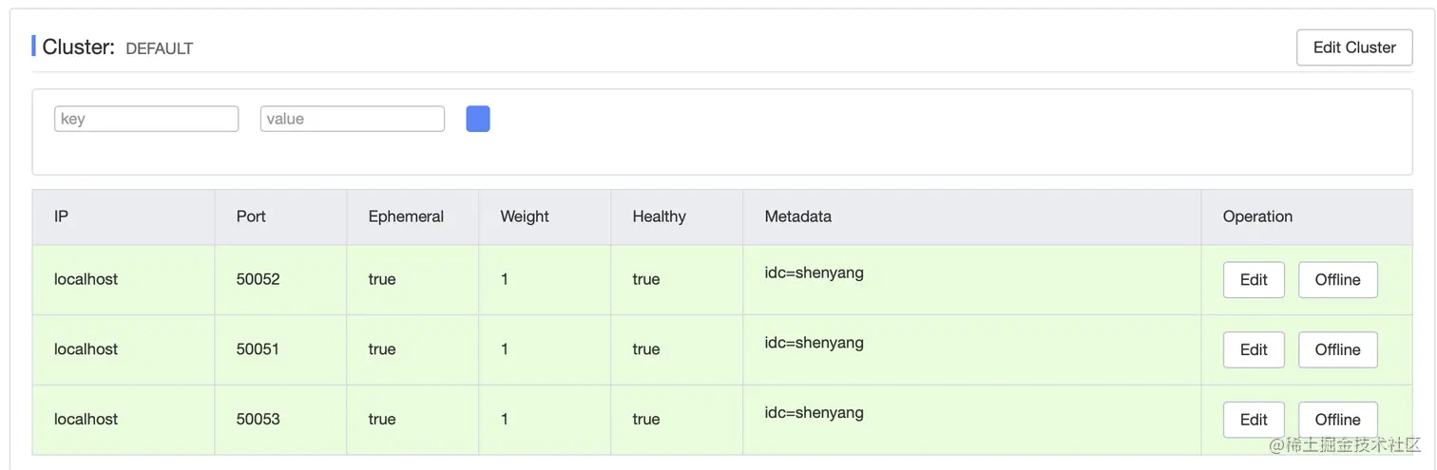Take port 50052 instance Offline
1437x470 pixels.
coord(1337,280)
